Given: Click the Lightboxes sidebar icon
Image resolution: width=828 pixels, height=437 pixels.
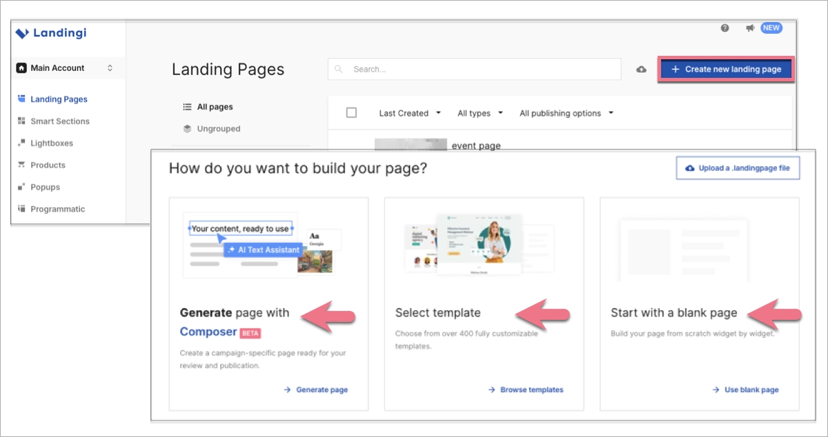Looking at the screenshot, I should point(21,143).
